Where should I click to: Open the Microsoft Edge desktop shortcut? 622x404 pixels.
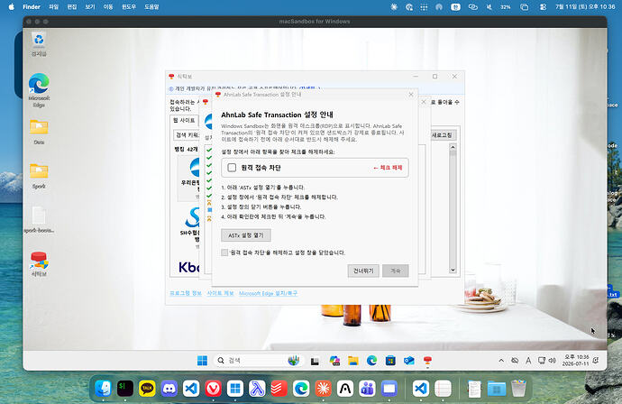[39, 90]
